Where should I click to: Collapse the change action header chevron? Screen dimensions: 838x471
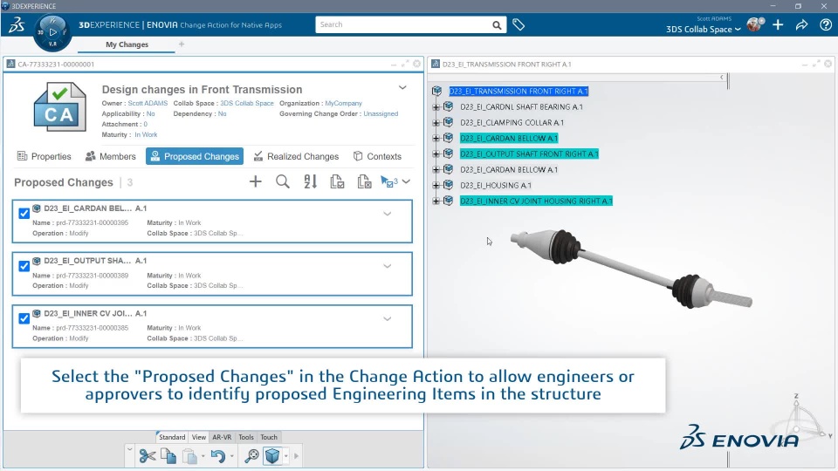pyautogui.click(x=402, y=87)
